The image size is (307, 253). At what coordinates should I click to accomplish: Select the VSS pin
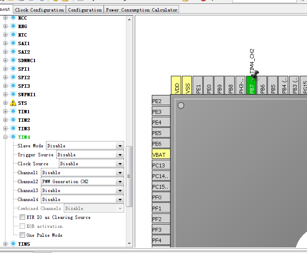pyautogui.click(x=187, y=85)
